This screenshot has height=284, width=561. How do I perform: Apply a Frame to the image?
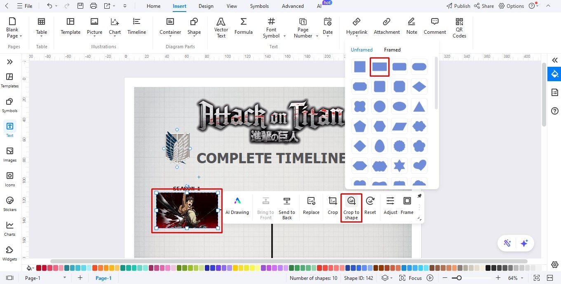coord(407,205)
